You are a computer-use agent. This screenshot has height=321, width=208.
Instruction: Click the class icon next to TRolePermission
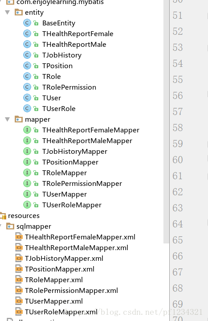27,87
